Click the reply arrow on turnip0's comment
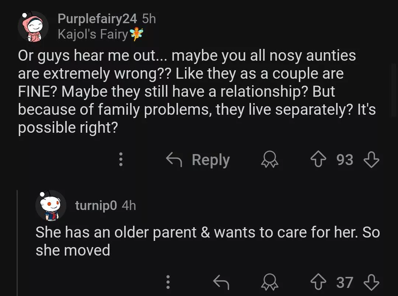Image resolution: width=398 pixels, height=296 pixels. [221, 282]
